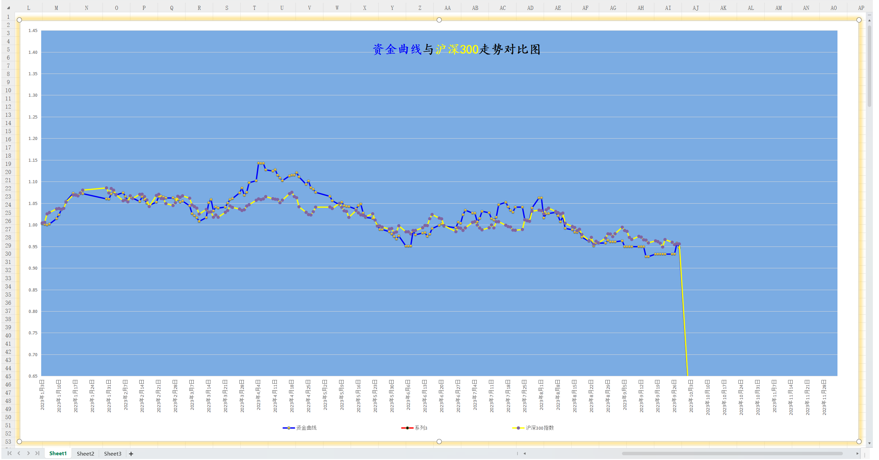Jump to last sheet with navigation arrow
Screen dimensions: 879x460
pos(37,453)
